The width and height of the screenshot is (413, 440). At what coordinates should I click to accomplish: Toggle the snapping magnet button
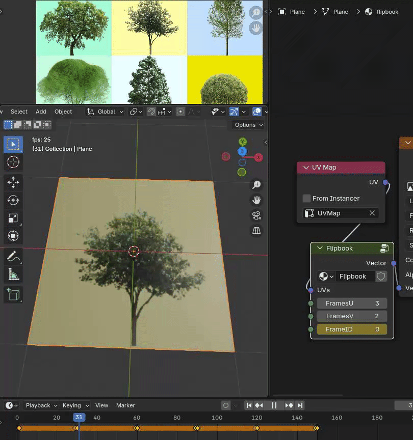click(x=151, y=112)
